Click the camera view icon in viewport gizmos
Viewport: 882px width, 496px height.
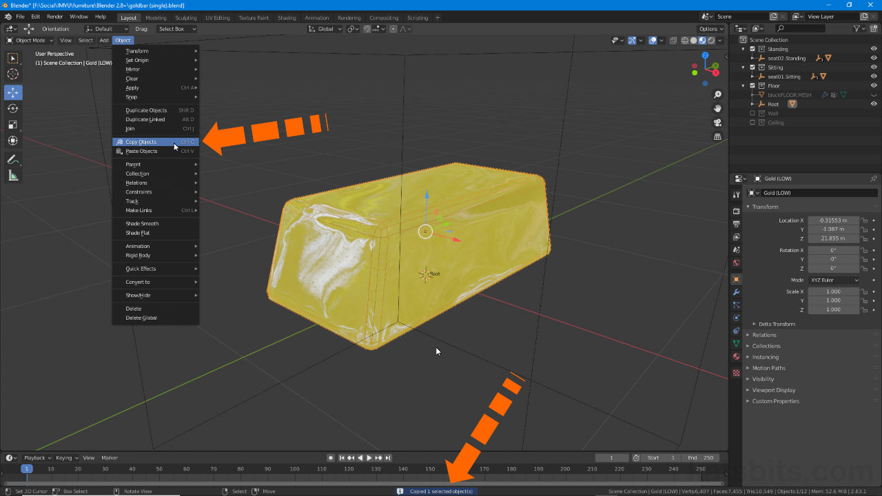tap(717, 123)
